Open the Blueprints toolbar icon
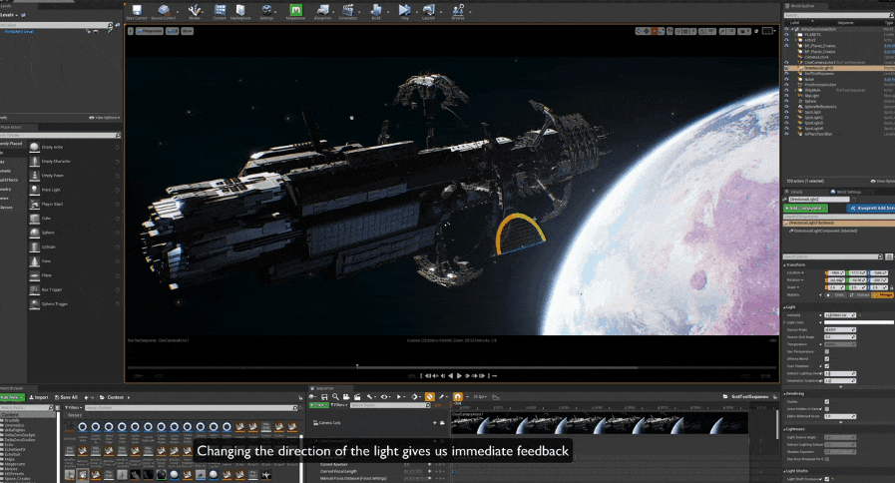Screen dimensions: 895x483 (322, 11)
